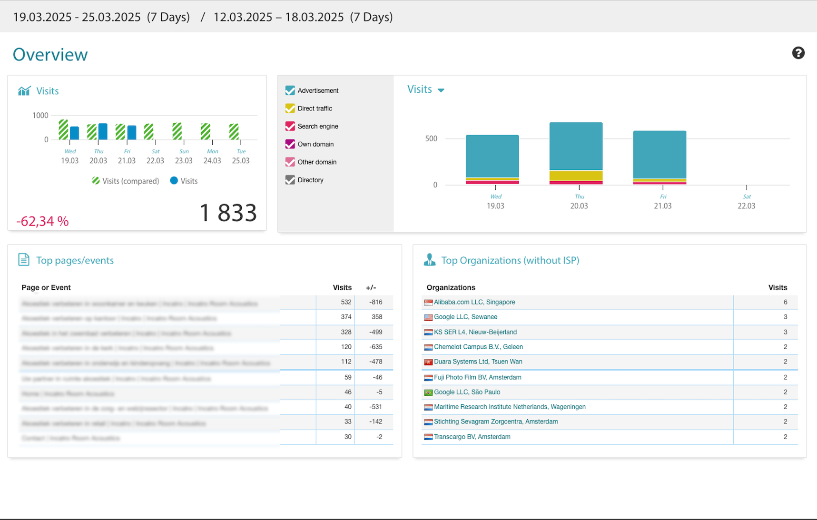817x520 pixels.
Task: Open Chemelot Campus B.V., Geleen link
Action: point(478,347)
